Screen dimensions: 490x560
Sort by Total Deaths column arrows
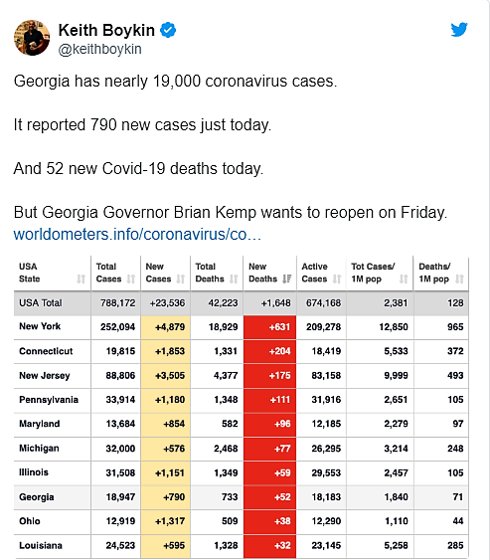tap(234, 279)
